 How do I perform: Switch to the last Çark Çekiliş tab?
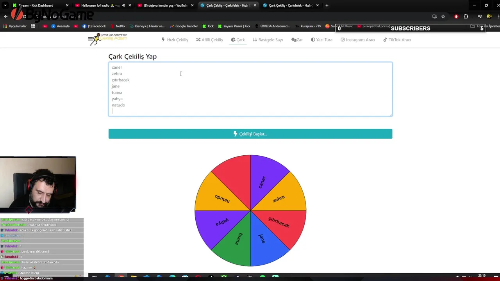[x=291, y=5]
